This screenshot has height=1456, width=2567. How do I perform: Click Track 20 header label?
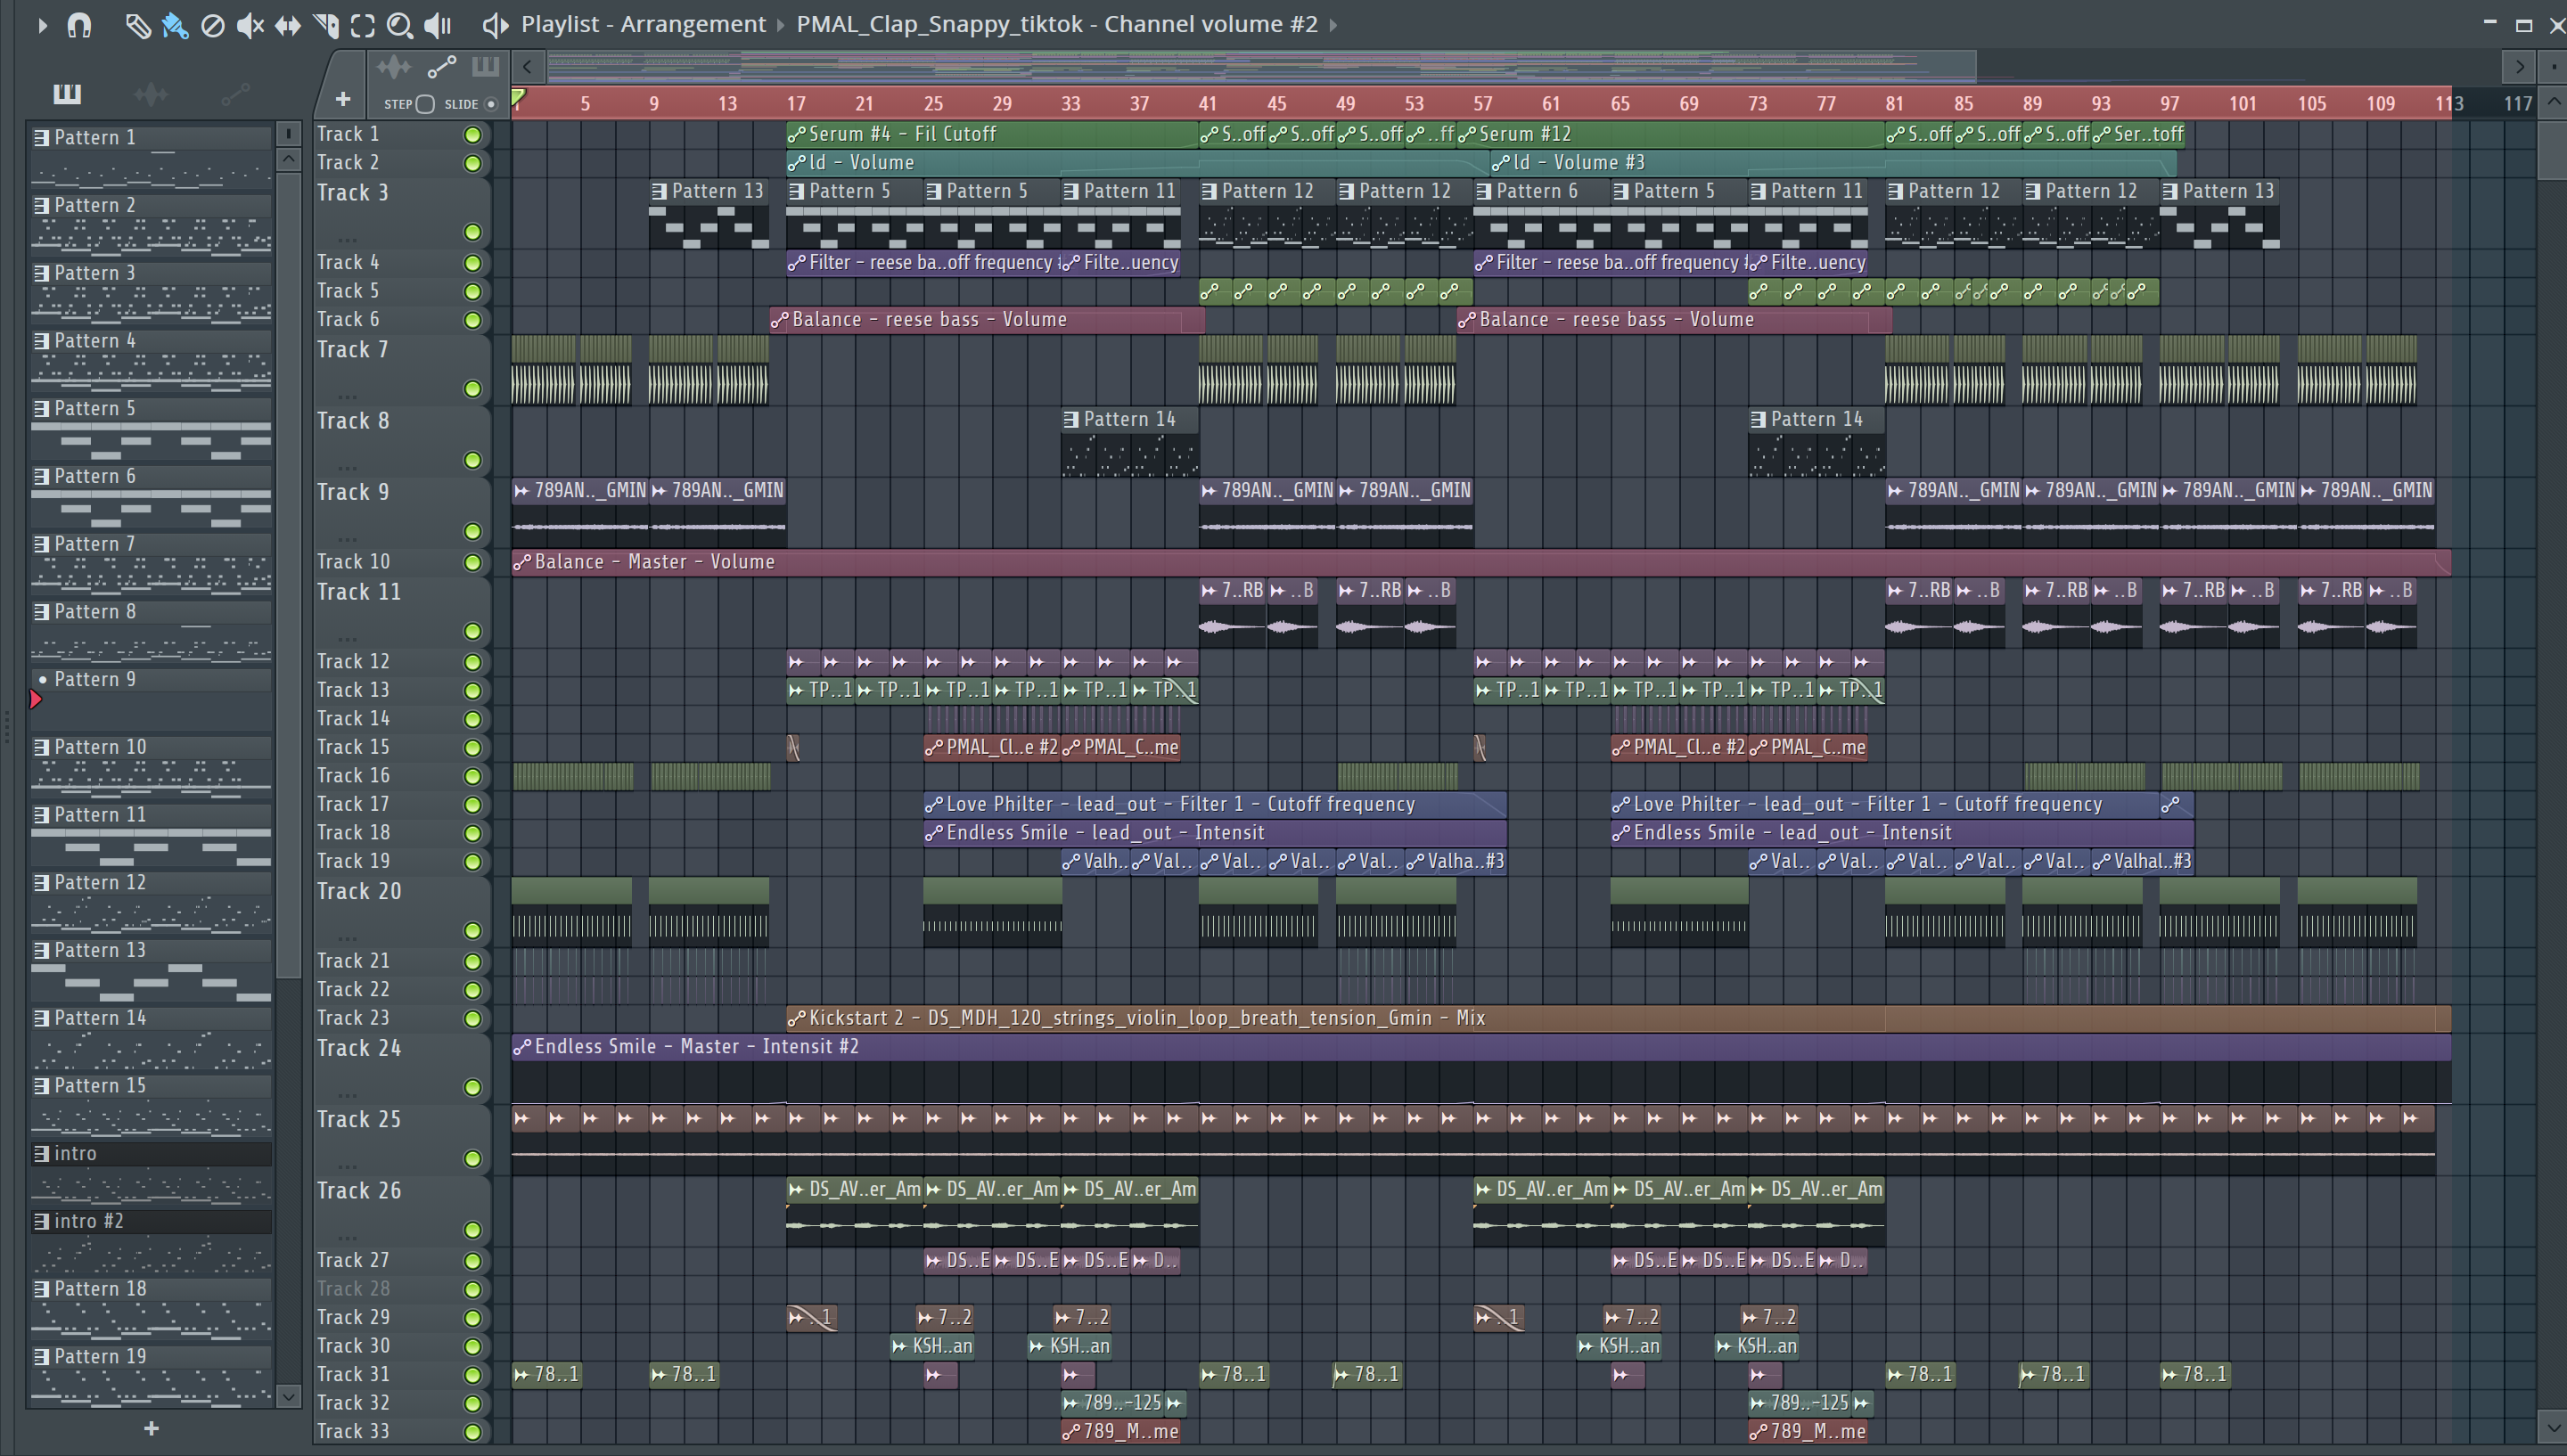pos(358,892)
